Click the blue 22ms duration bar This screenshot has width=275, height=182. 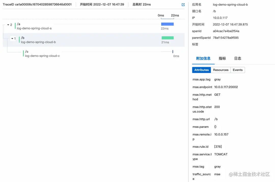[167, 24]
